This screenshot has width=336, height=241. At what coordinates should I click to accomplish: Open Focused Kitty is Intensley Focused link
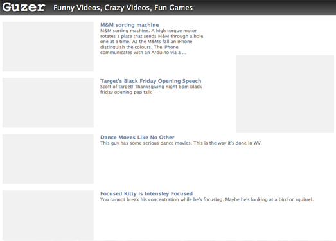[x=146, y=193]
